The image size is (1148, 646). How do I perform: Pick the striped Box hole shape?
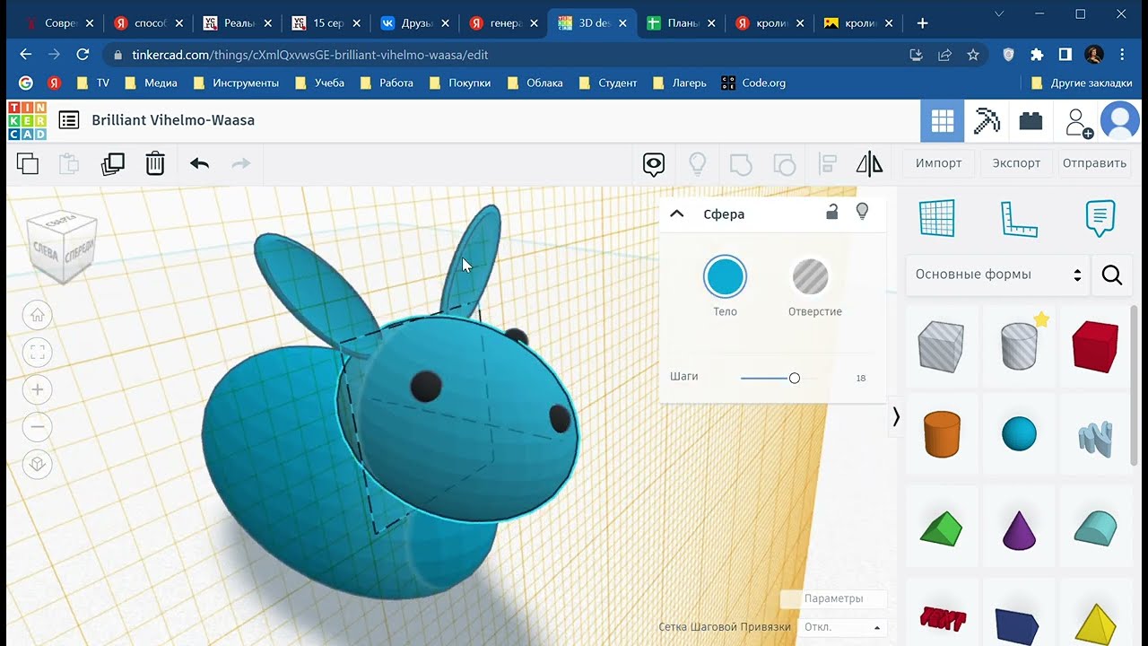point(941,345)
